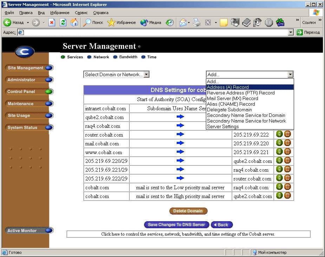Screen dimensions: 325x257
Task: Open the Правка menu
Action: (26, 13)
